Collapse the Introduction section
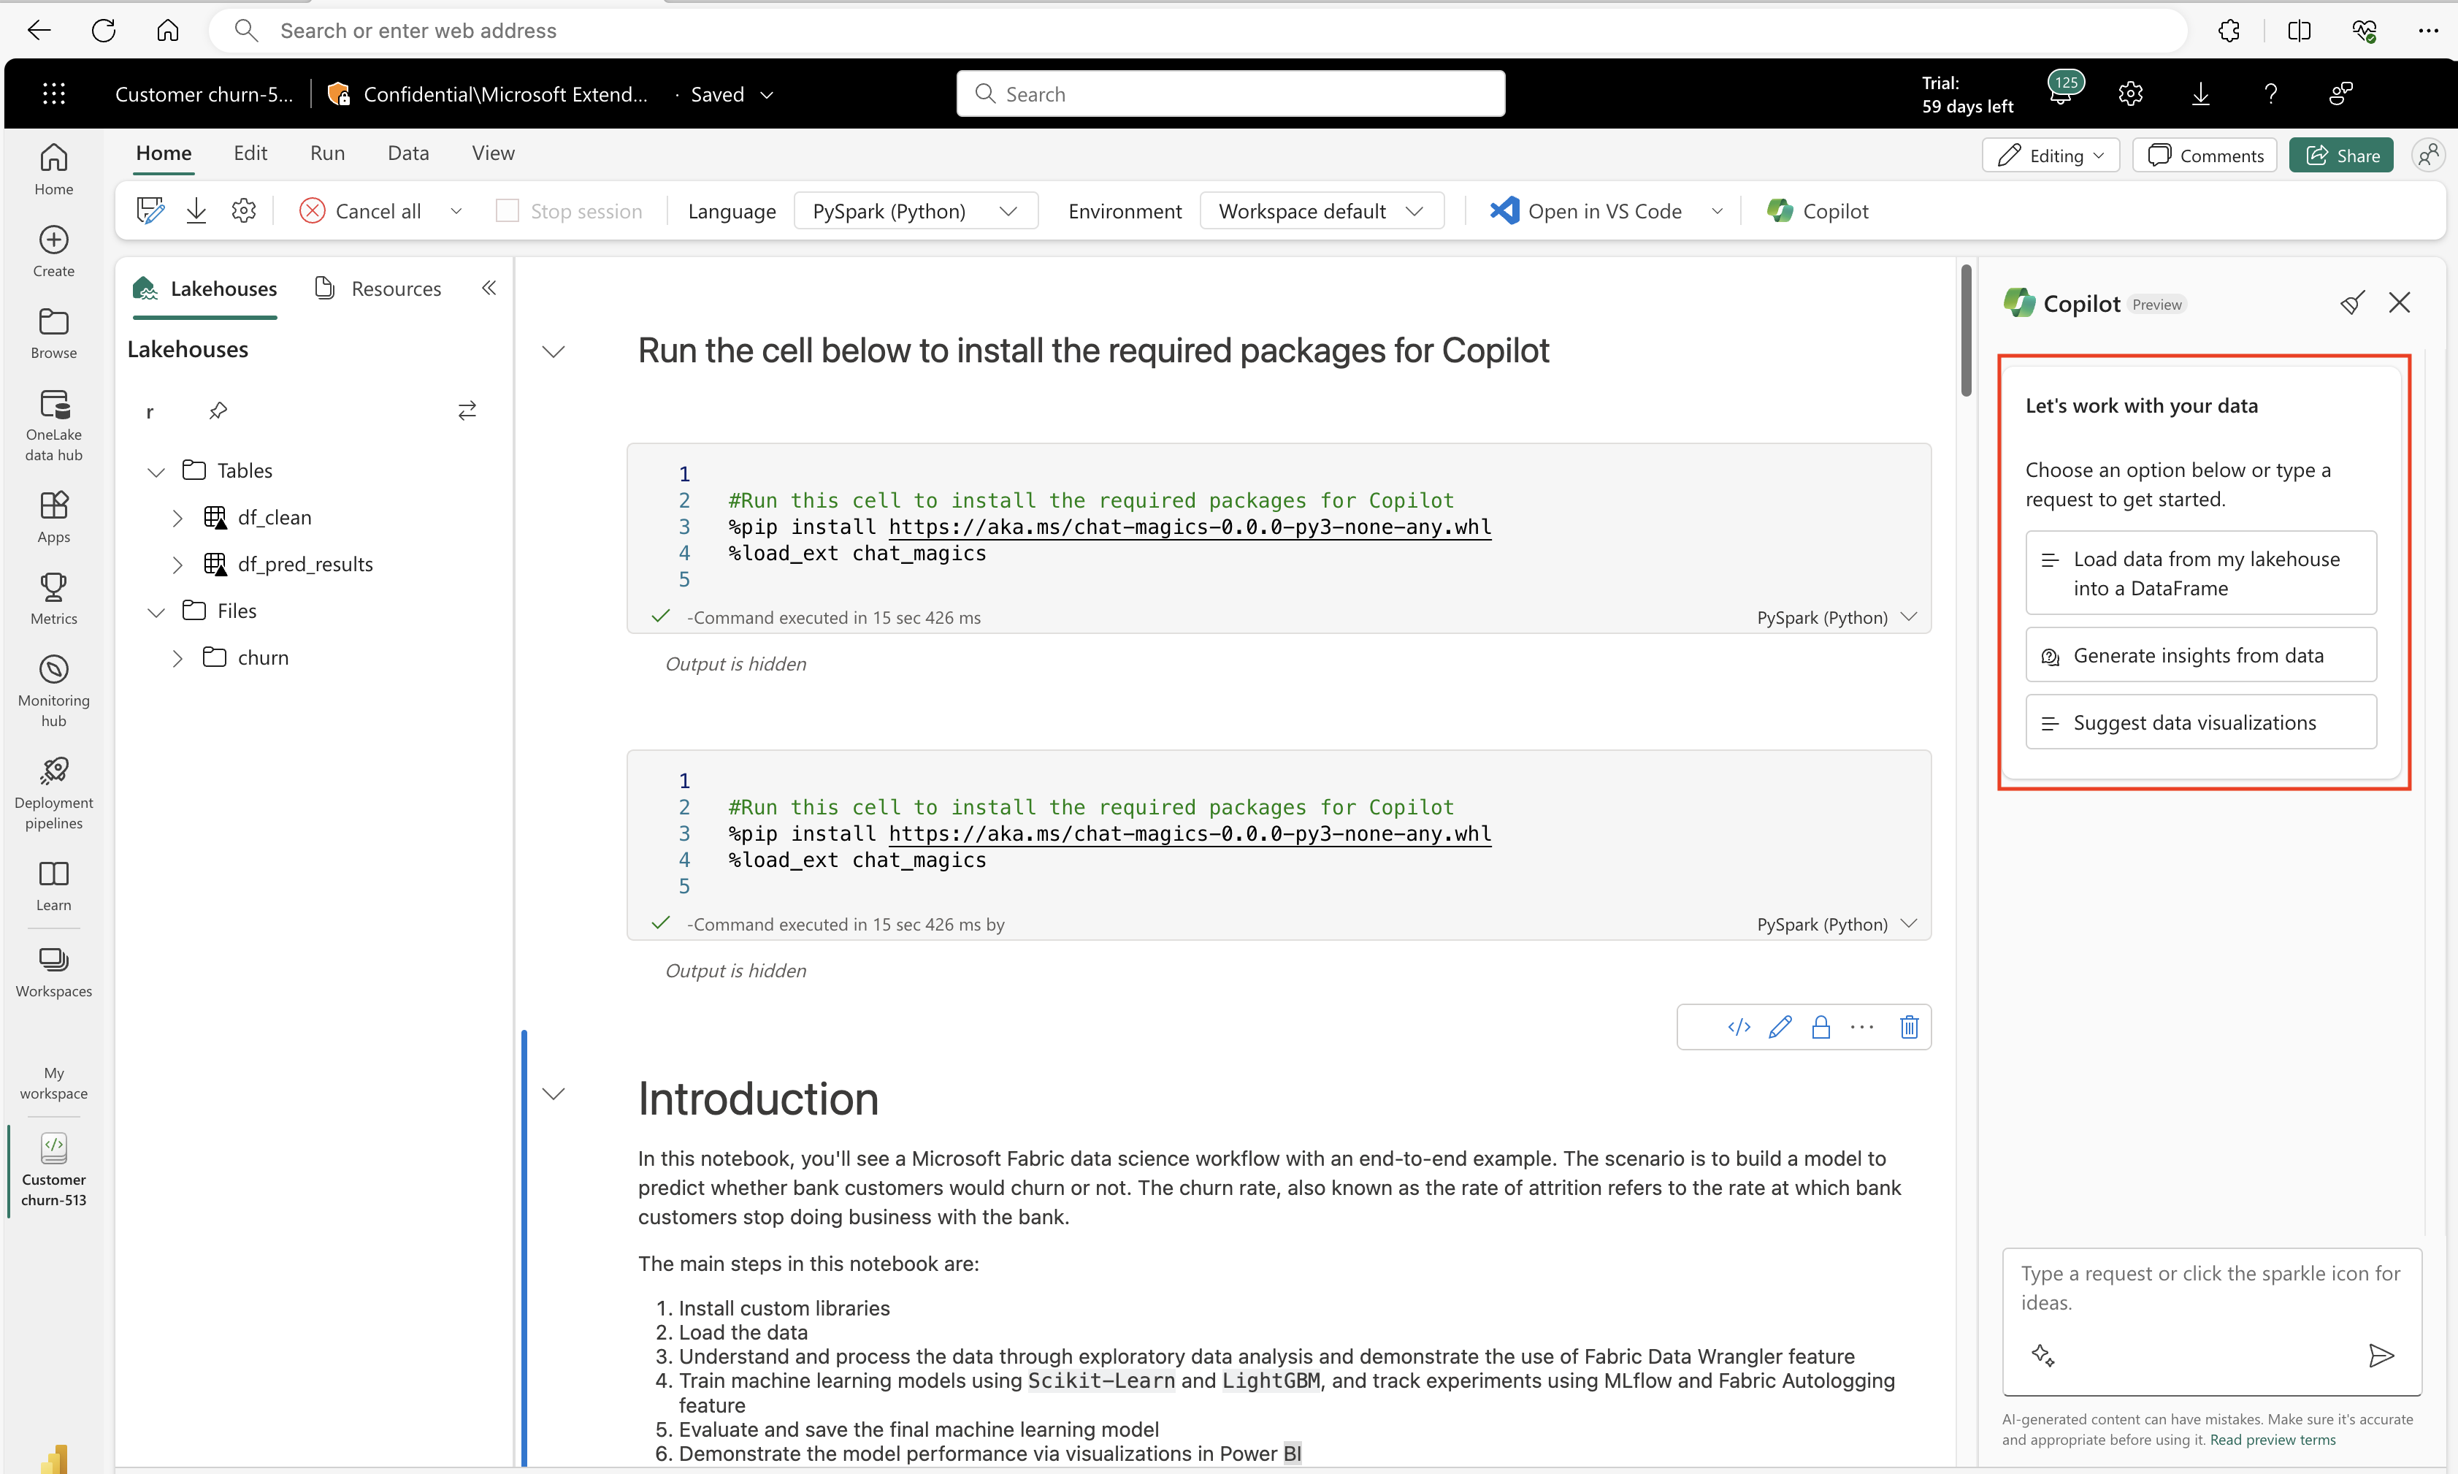This screenshot has width=2458, height=1474. click(x=554, y=1095)
